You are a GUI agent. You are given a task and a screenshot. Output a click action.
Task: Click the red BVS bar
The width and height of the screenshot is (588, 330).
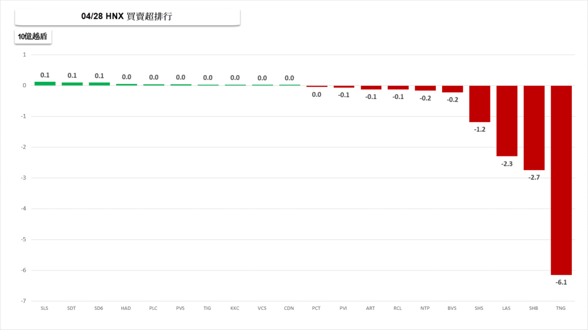coord(452,89)
